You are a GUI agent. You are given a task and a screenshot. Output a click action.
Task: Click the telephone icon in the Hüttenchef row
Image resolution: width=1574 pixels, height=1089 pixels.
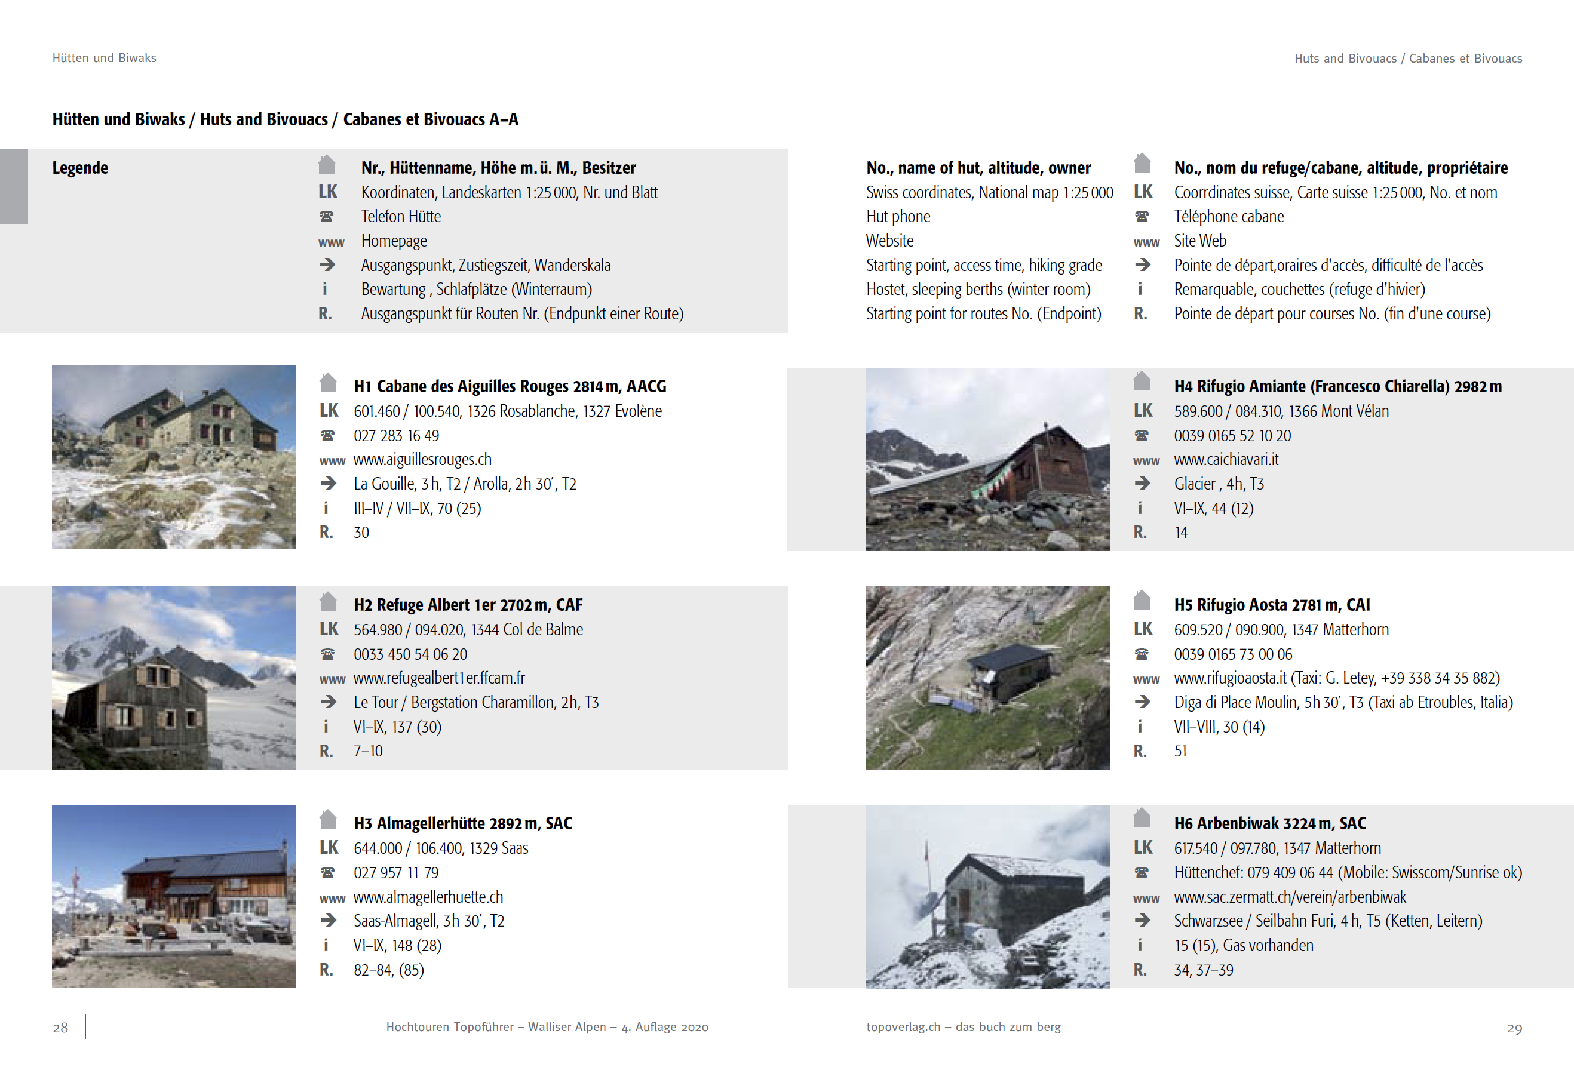[x=1142, y=872]
